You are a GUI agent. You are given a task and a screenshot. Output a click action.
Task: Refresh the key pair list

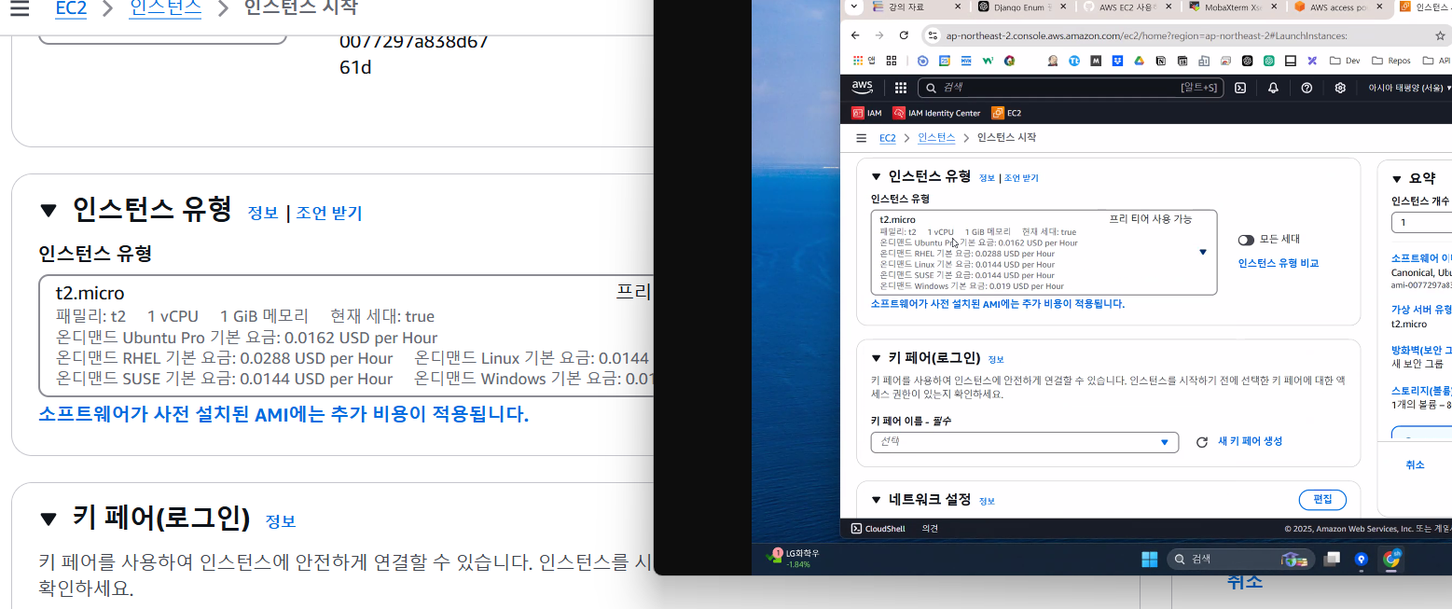coord(1202,442)
